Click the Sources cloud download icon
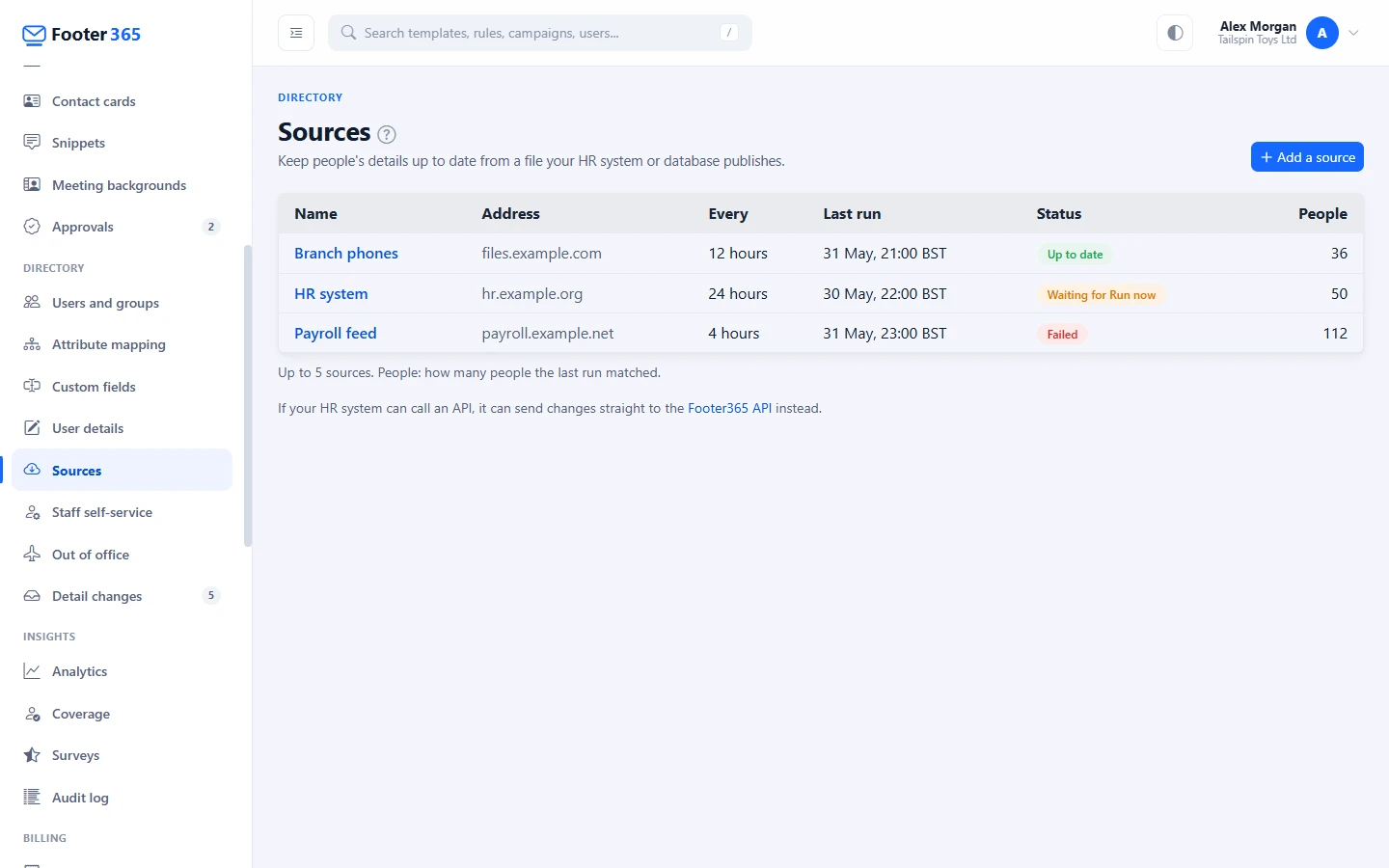This screenshot has width=1389, height=868. (x=32, y=471)
